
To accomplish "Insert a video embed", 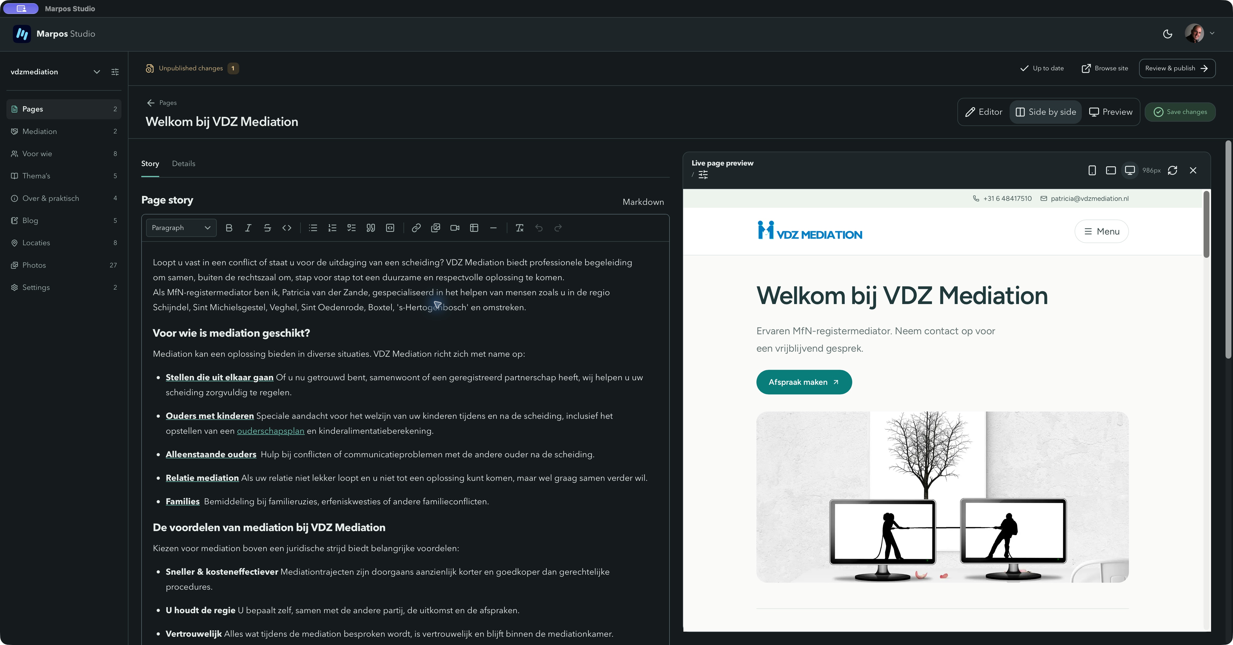I will [x=455, y=228].
